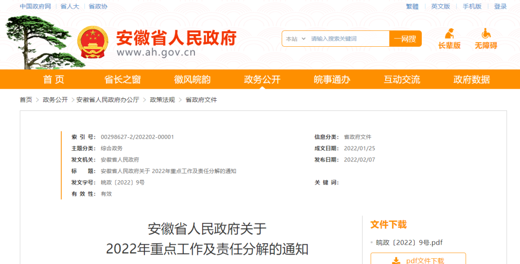Image resolution: width=520 pixels, height=264 pixels.
Task: Select the 政务公开 navigation tab
Action: 262,79
